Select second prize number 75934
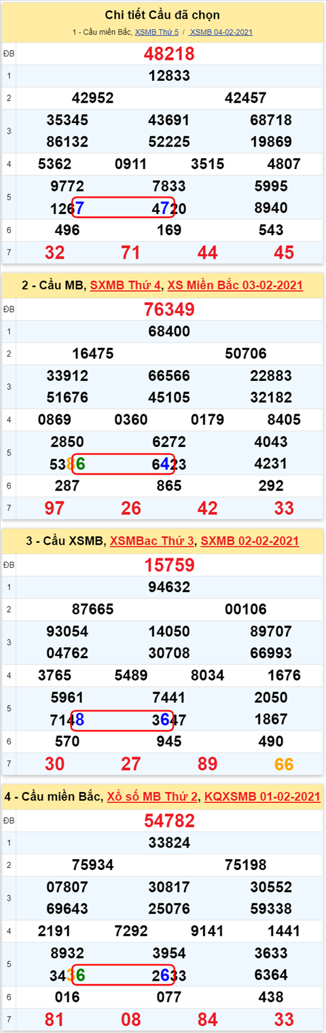Image resolution: width=326 pixels, height=1033 pixels. click(x=92, y=865)
